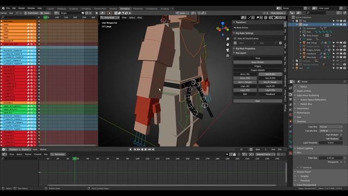Toggle the use preview range clock icon
The width and height of the screenshot is (348, 196).
pos(251,150)
